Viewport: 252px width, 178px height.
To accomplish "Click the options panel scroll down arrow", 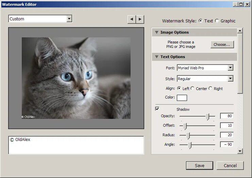I will tap(240, 151).
